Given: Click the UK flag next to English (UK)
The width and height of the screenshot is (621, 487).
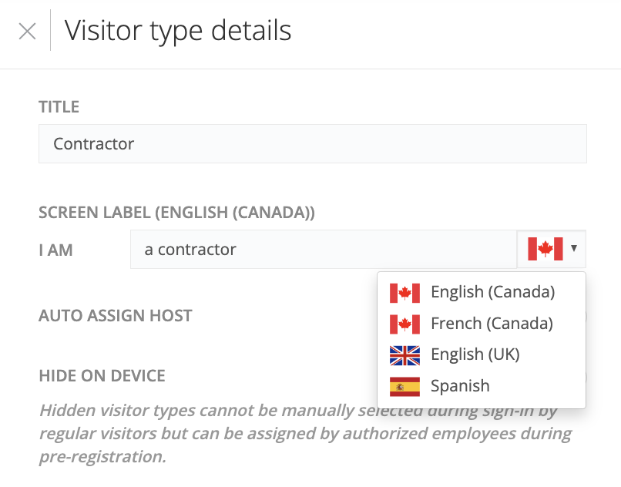Looking at the screenshot, I should point(404,354).
